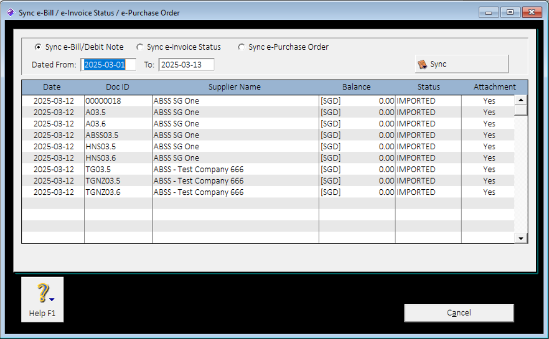
Task: Click the Dated From date field
Action: click(x=109, y=64)
